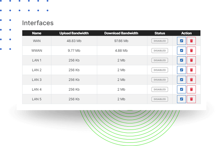Toggle LAN 5 DISABLED status badge
Viewport: 219px width, 146px height.
(x=159, y=99)
